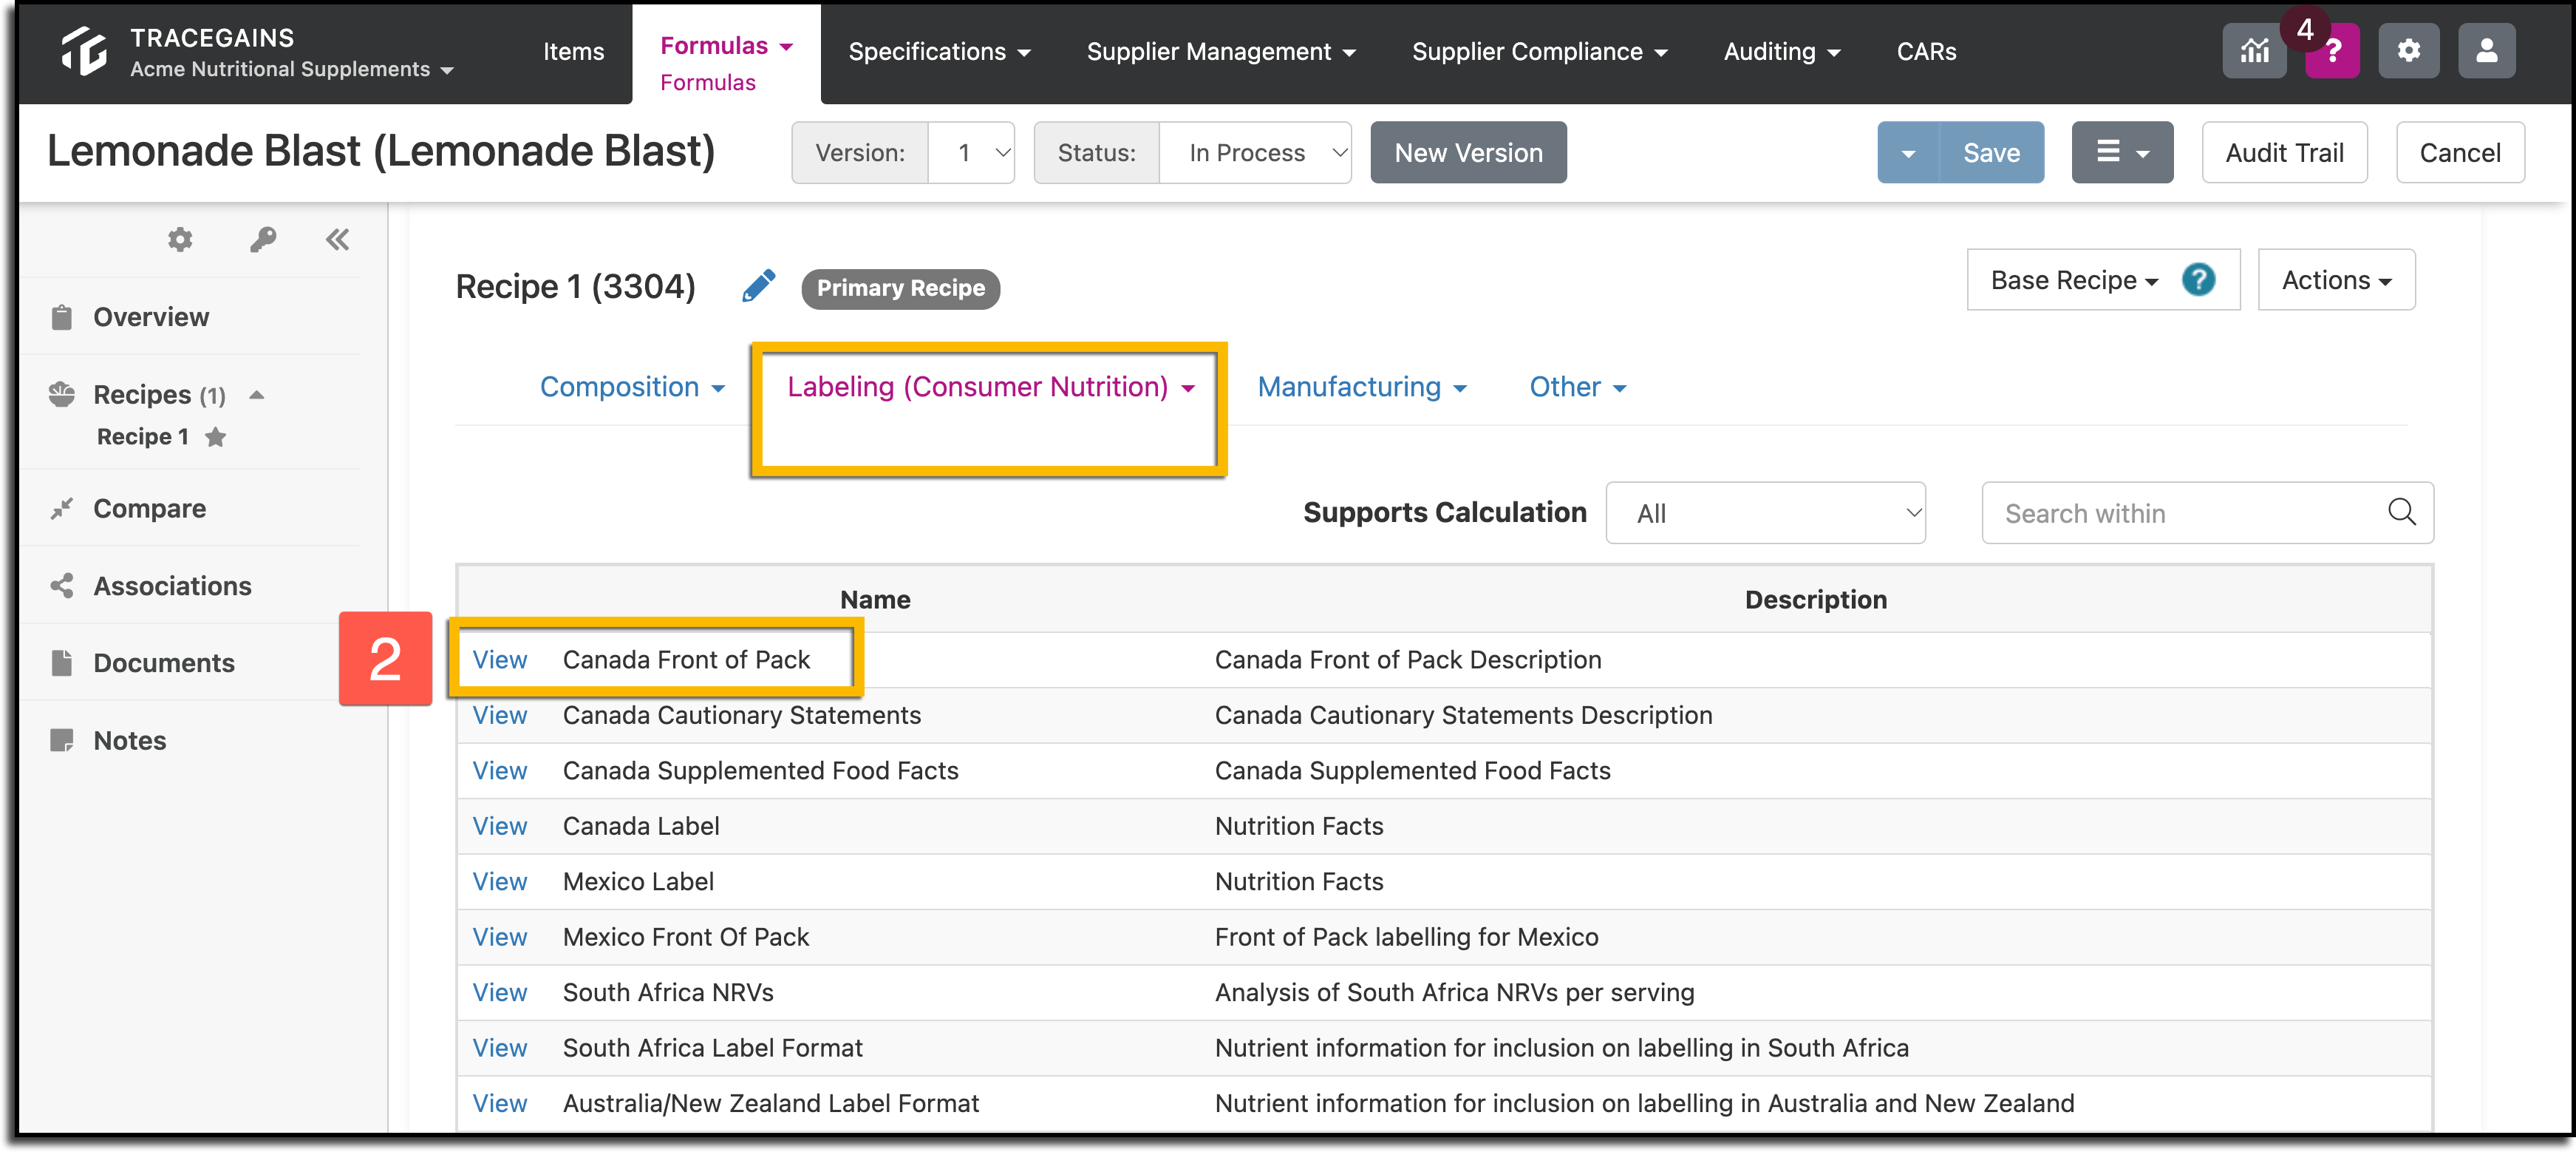View the Canada Front of Pack label
Image resolution: width=2576 pixels, height=1152 pixels.
(499, 660)
